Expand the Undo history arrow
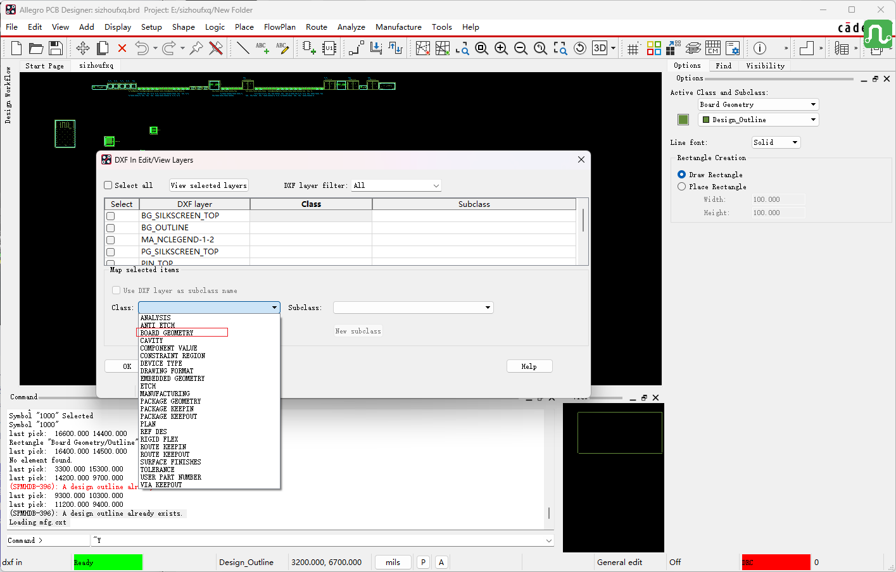The width and height of the screenshot is (896, 572). [155, 48]
